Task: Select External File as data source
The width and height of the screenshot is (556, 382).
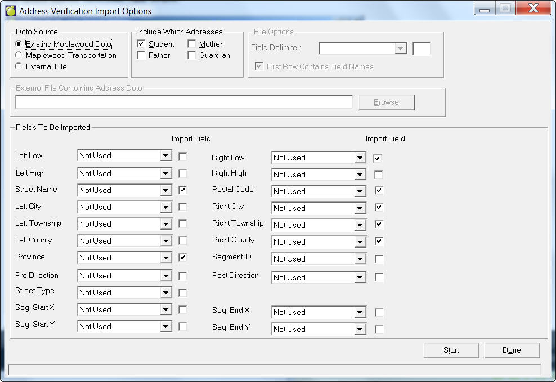Action: tap(19, 66)
